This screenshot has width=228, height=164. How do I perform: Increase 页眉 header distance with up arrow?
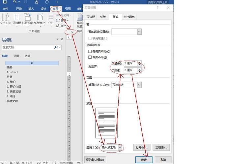pyautogui.click(x=139, y=62)
